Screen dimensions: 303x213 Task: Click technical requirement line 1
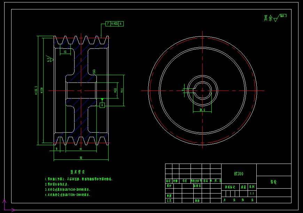pos(79,179)
